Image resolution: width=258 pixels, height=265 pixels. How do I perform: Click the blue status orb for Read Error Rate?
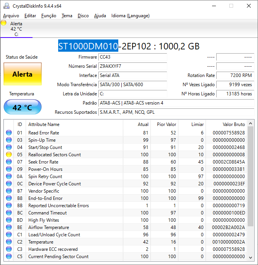click(x=9, y=132)
